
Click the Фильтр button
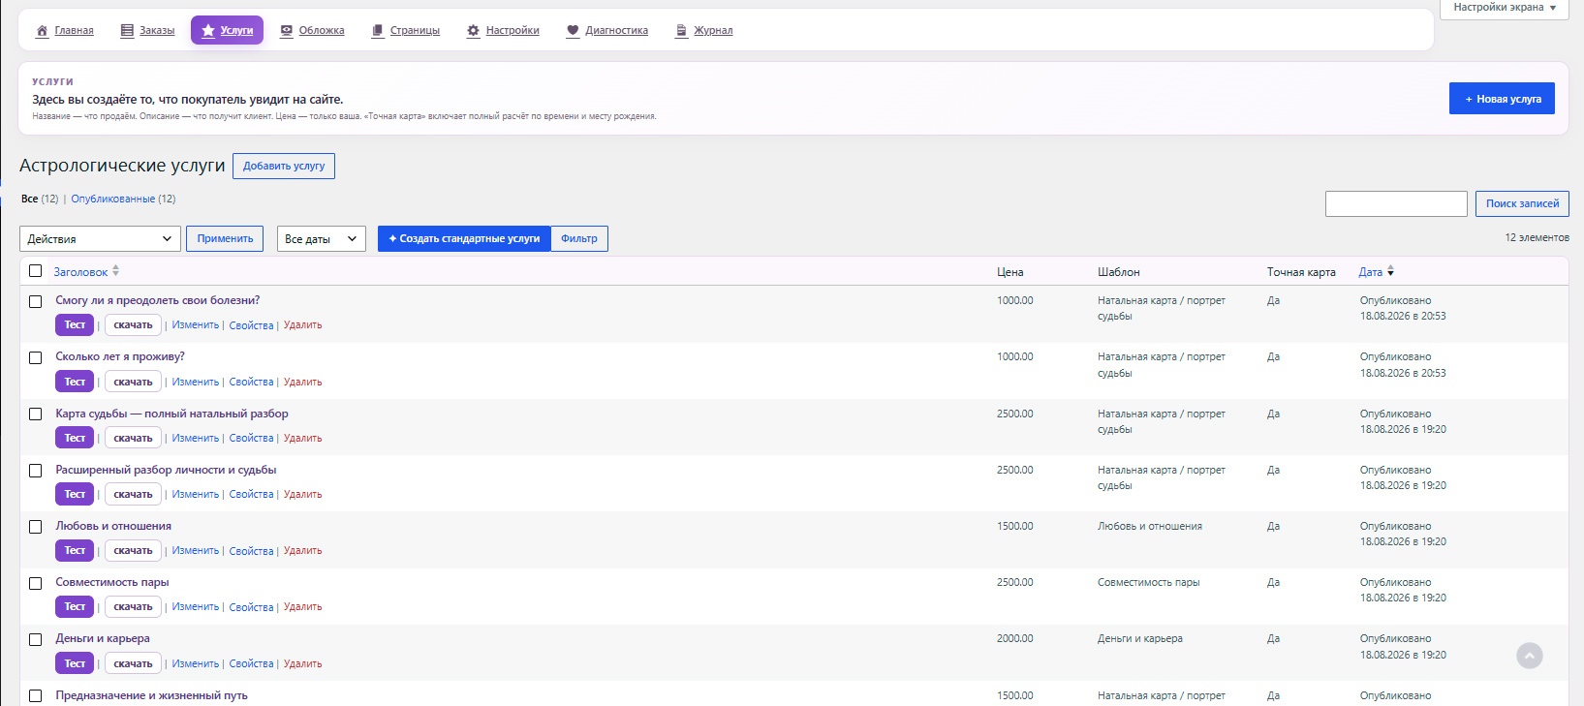coord(579,239)
